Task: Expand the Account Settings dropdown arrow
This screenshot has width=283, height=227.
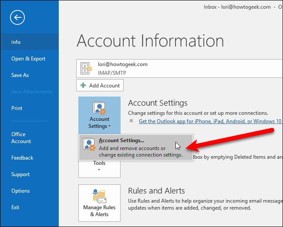Action: [x=109, y=126]
